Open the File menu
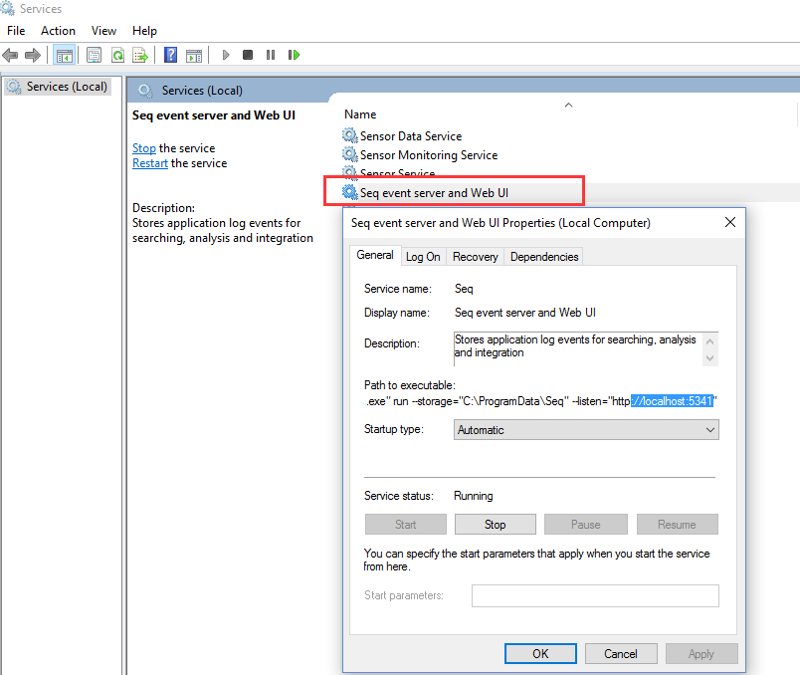The image size is (800, 675). click(x=16, y=31)
